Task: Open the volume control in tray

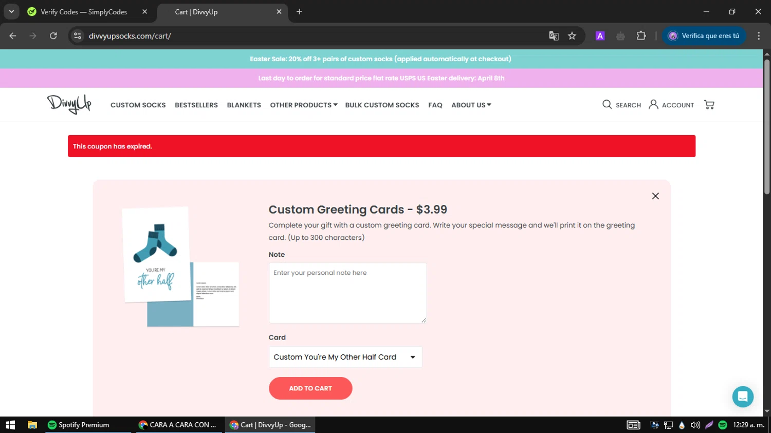Action: click(x=695, y=425)
